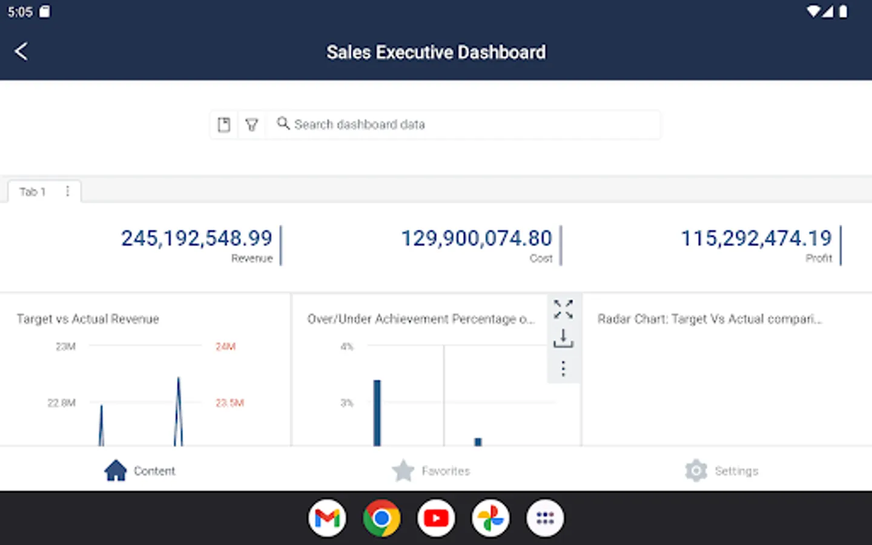Download the Over/Under Achievement chart
The height and width of the screenshot is (545, 872).
tap(563, 339)
